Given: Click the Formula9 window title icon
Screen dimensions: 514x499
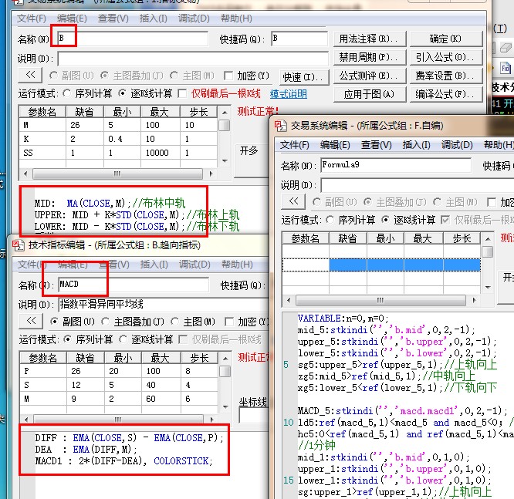Looking at the screenshot, I should coord(280,126).
